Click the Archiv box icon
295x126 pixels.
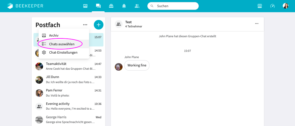(x=44, y=35)
